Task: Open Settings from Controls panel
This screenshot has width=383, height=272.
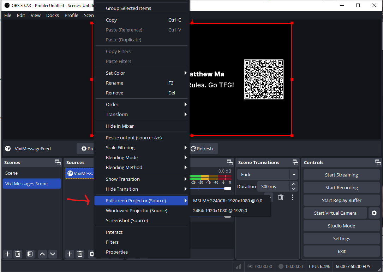Action: (x=341, y=238)
